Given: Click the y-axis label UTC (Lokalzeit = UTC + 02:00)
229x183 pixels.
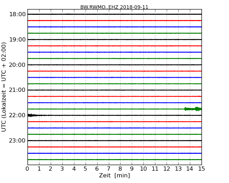Looking at the screenshot, I should click(4, 87).
